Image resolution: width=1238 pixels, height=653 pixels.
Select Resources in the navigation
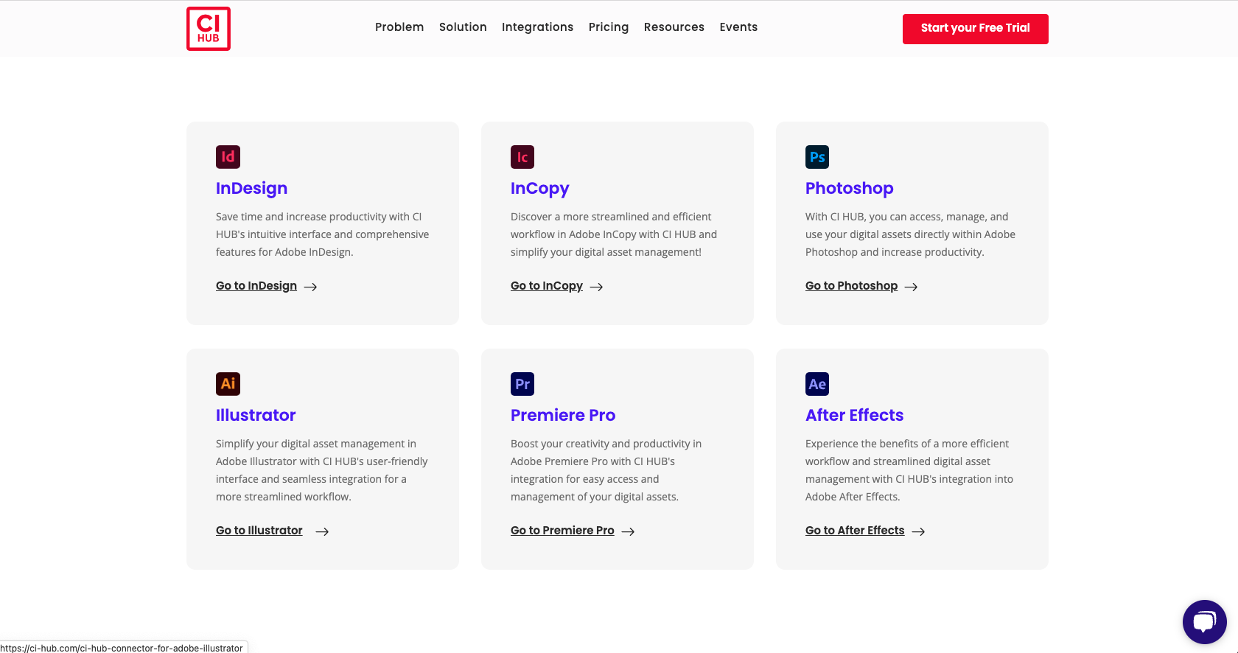click(674, 27)
